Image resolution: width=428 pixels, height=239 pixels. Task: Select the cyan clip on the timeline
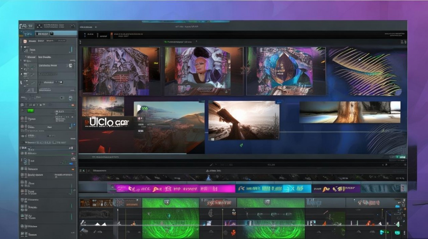(x=273, y=189)
